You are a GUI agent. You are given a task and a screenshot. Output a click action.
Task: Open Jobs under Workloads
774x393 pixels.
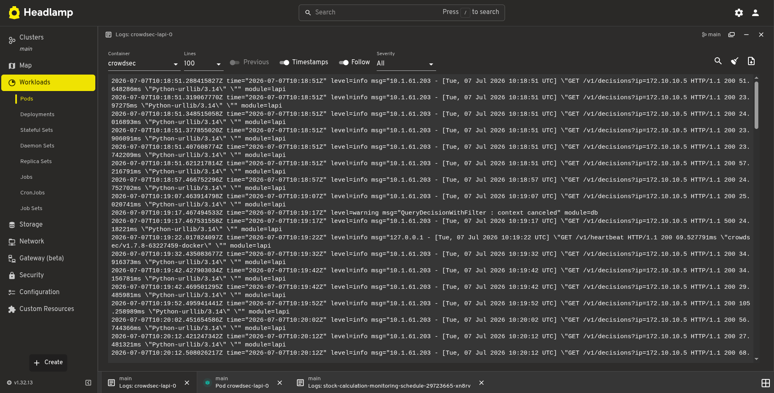pos(26,177)
